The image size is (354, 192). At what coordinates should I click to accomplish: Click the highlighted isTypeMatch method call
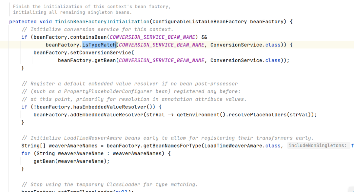pyautogui.click(x=99, y=45)
